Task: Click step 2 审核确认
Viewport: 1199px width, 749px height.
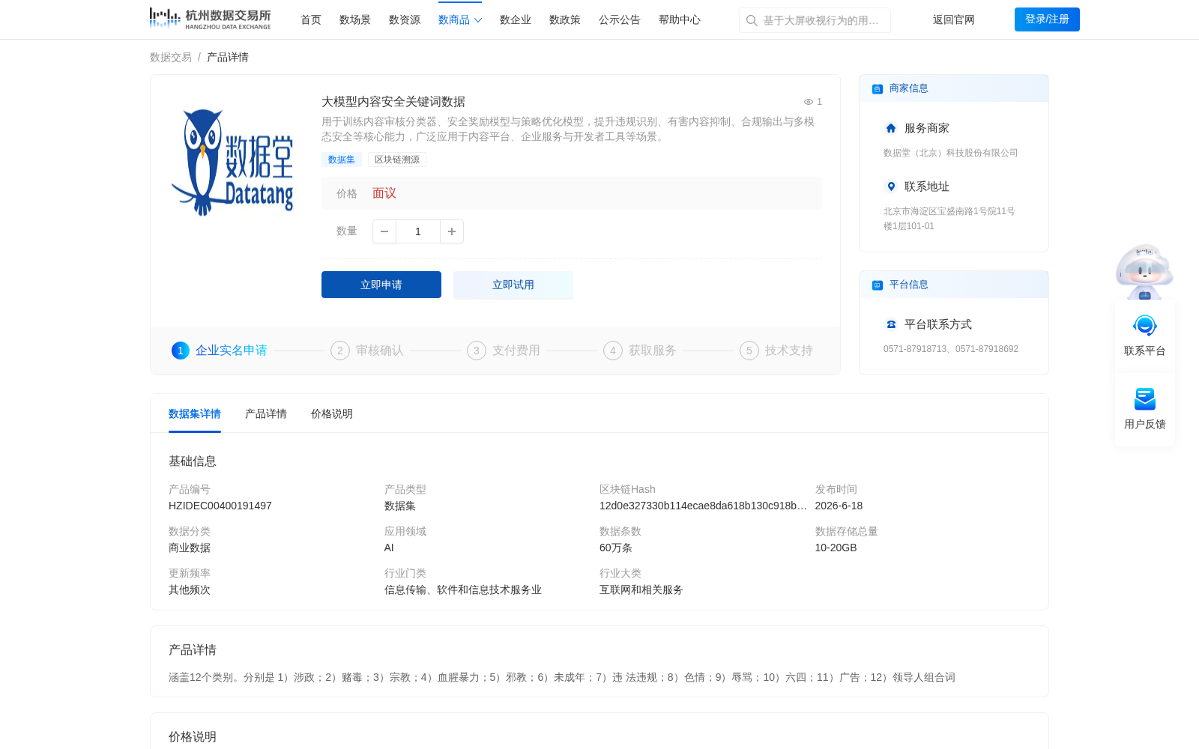Action: (x=367, y=351)
